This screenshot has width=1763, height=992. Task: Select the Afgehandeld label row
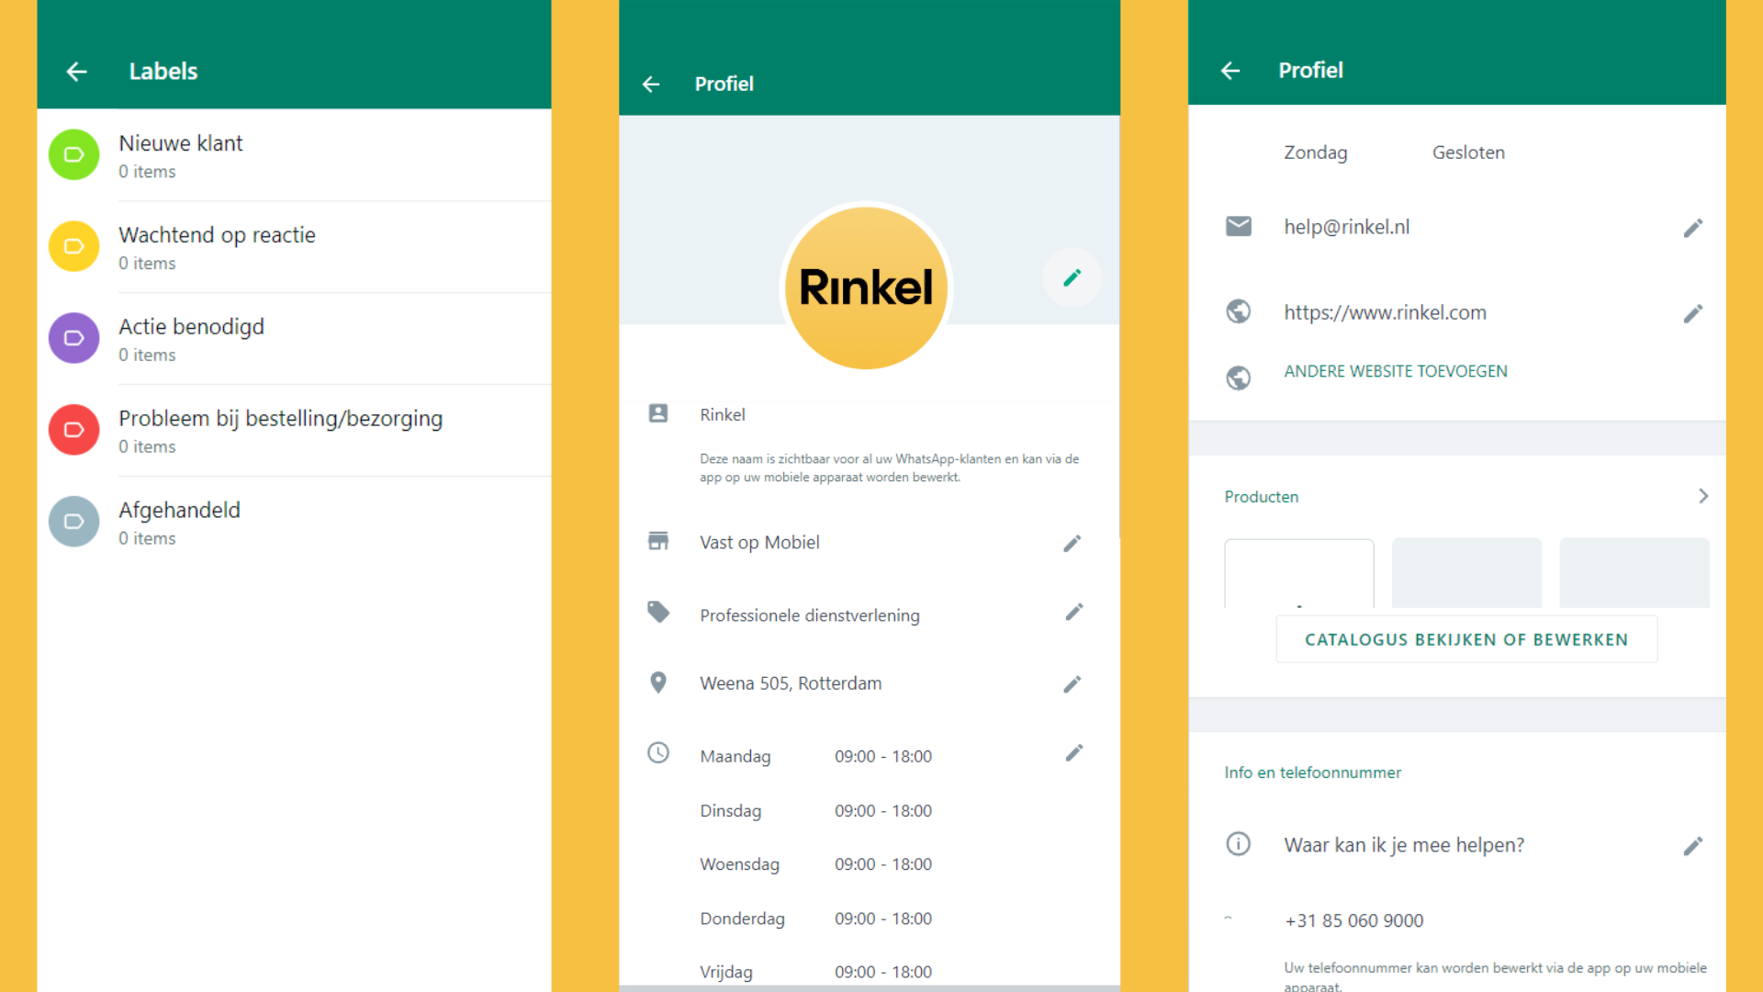294,523
